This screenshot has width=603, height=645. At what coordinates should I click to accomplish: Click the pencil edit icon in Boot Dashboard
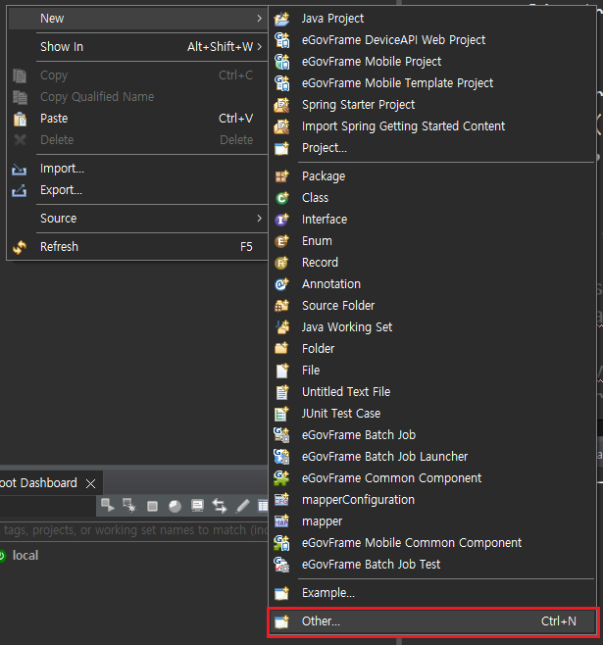coord(242,506)
